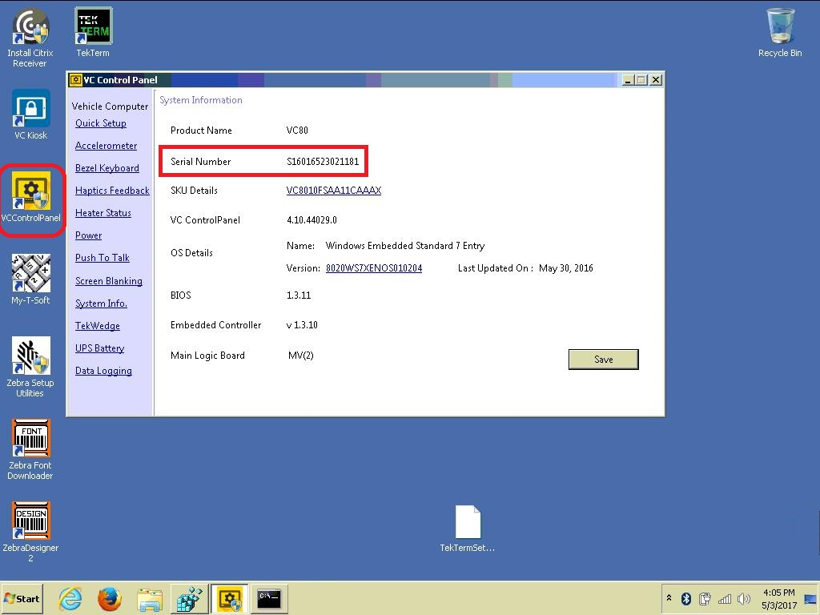Open the My-T-Soft keyboard shortcut
The width and height of the screenshot is (820, 615).
30,274
